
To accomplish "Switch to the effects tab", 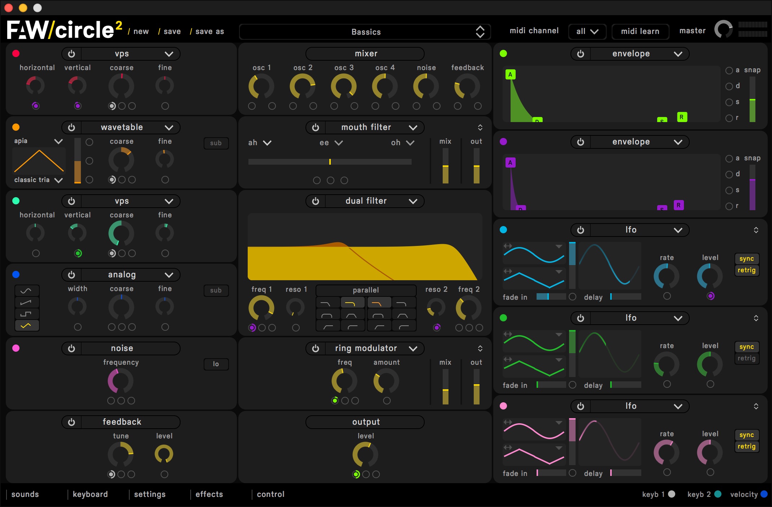I will (x=209, y=494).
